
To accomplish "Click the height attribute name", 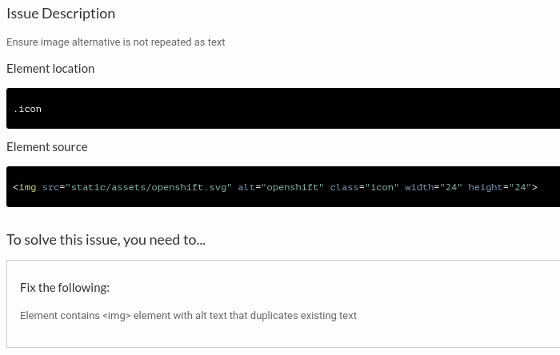I will point(485,187).
